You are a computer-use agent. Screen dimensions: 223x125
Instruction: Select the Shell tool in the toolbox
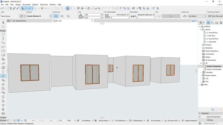[x=3, y=55]
